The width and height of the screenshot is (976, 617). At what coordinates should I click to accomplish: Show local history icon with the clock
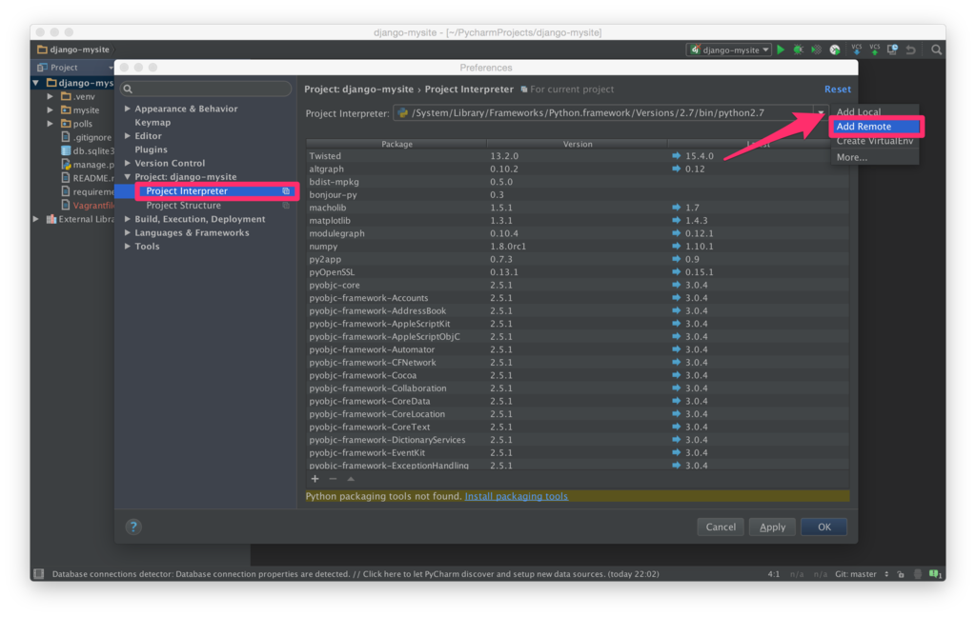[892, 50]
